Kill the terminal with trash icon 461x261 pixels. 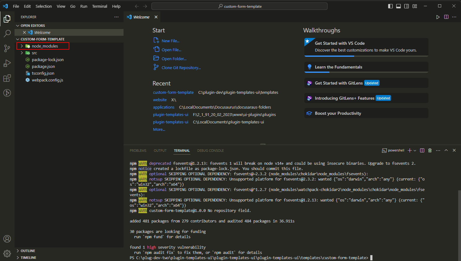(x=430, y=150)
